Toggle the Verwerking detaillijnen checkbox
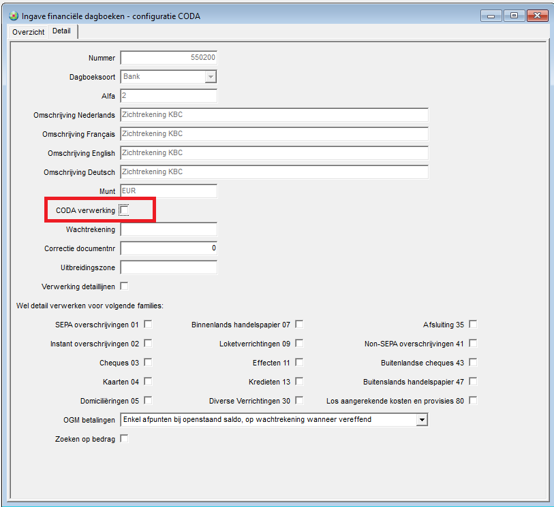The image size is (554, 507). pyautogui.click(x=124, y=286)
